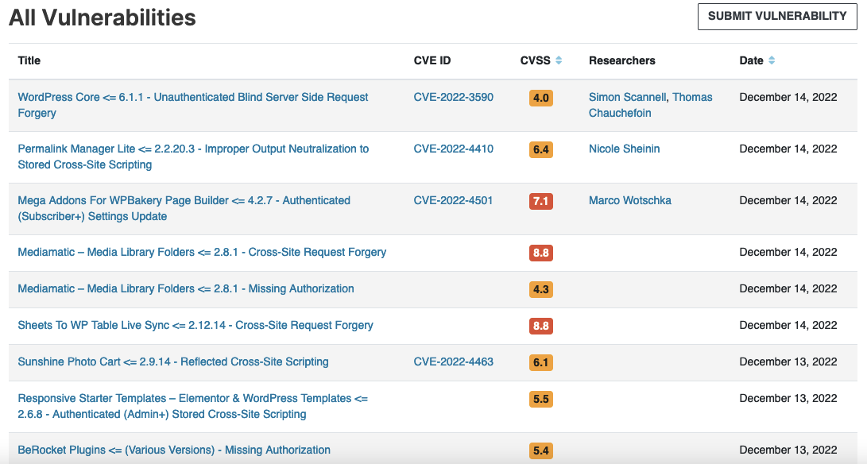The width and height of the screenshot is (867, 464).
Task: Open BeRocket Plugins Missing Authorization link
Action: [x=174, y=450]
